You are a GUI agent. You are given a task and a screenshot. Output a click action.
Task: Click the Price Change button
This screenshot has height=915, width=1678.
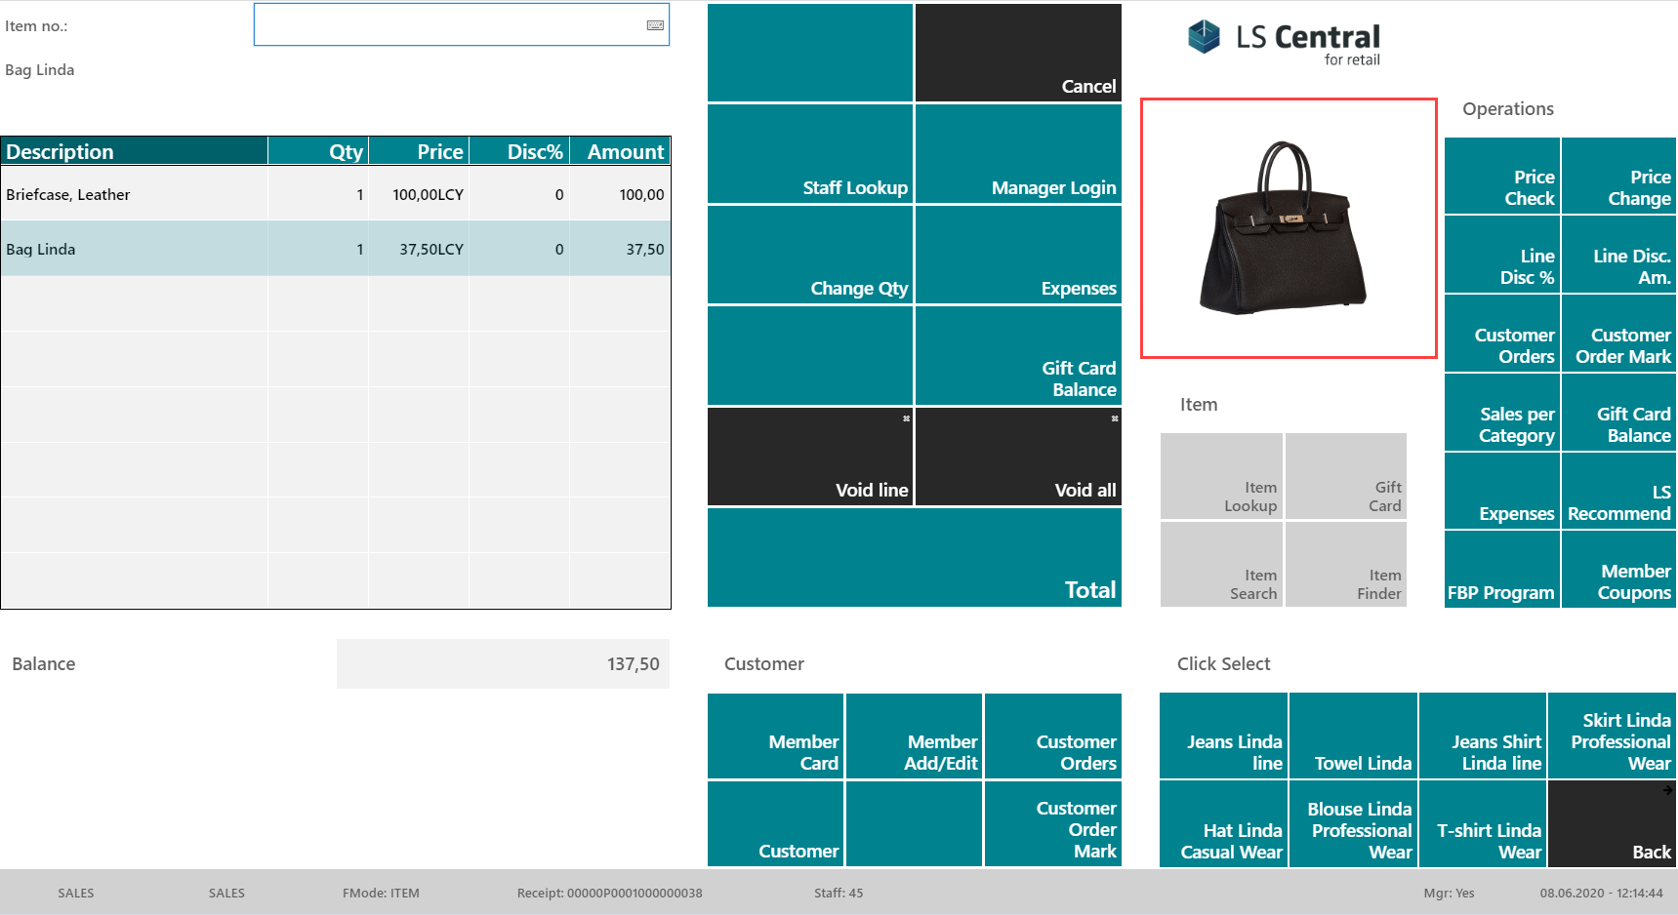1618,176
